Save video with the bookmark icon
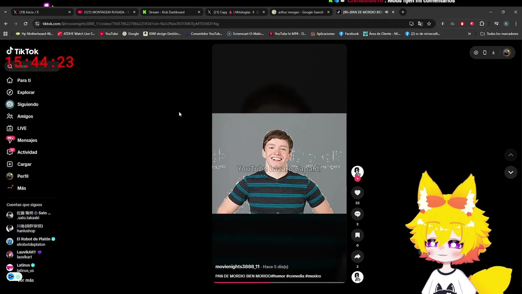The width and height of the screenshot is (522, 294). (x=357, y=235)
